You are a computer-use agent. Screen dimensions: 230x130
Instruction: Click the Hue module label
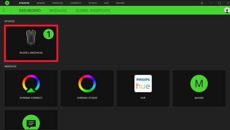[143, 98]
